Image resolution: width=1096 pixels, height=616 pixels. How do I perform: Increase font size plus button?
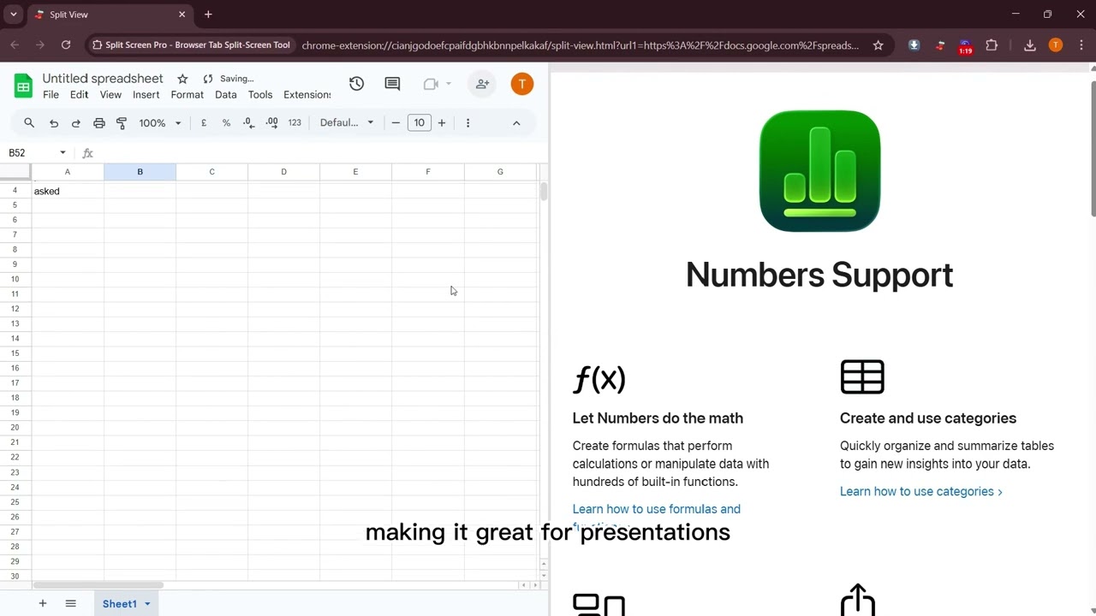click(x=441, y=123)
